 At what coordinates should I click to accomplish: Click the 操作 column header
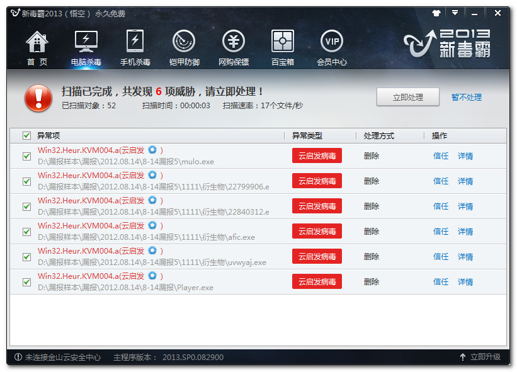tap(439, 135)
